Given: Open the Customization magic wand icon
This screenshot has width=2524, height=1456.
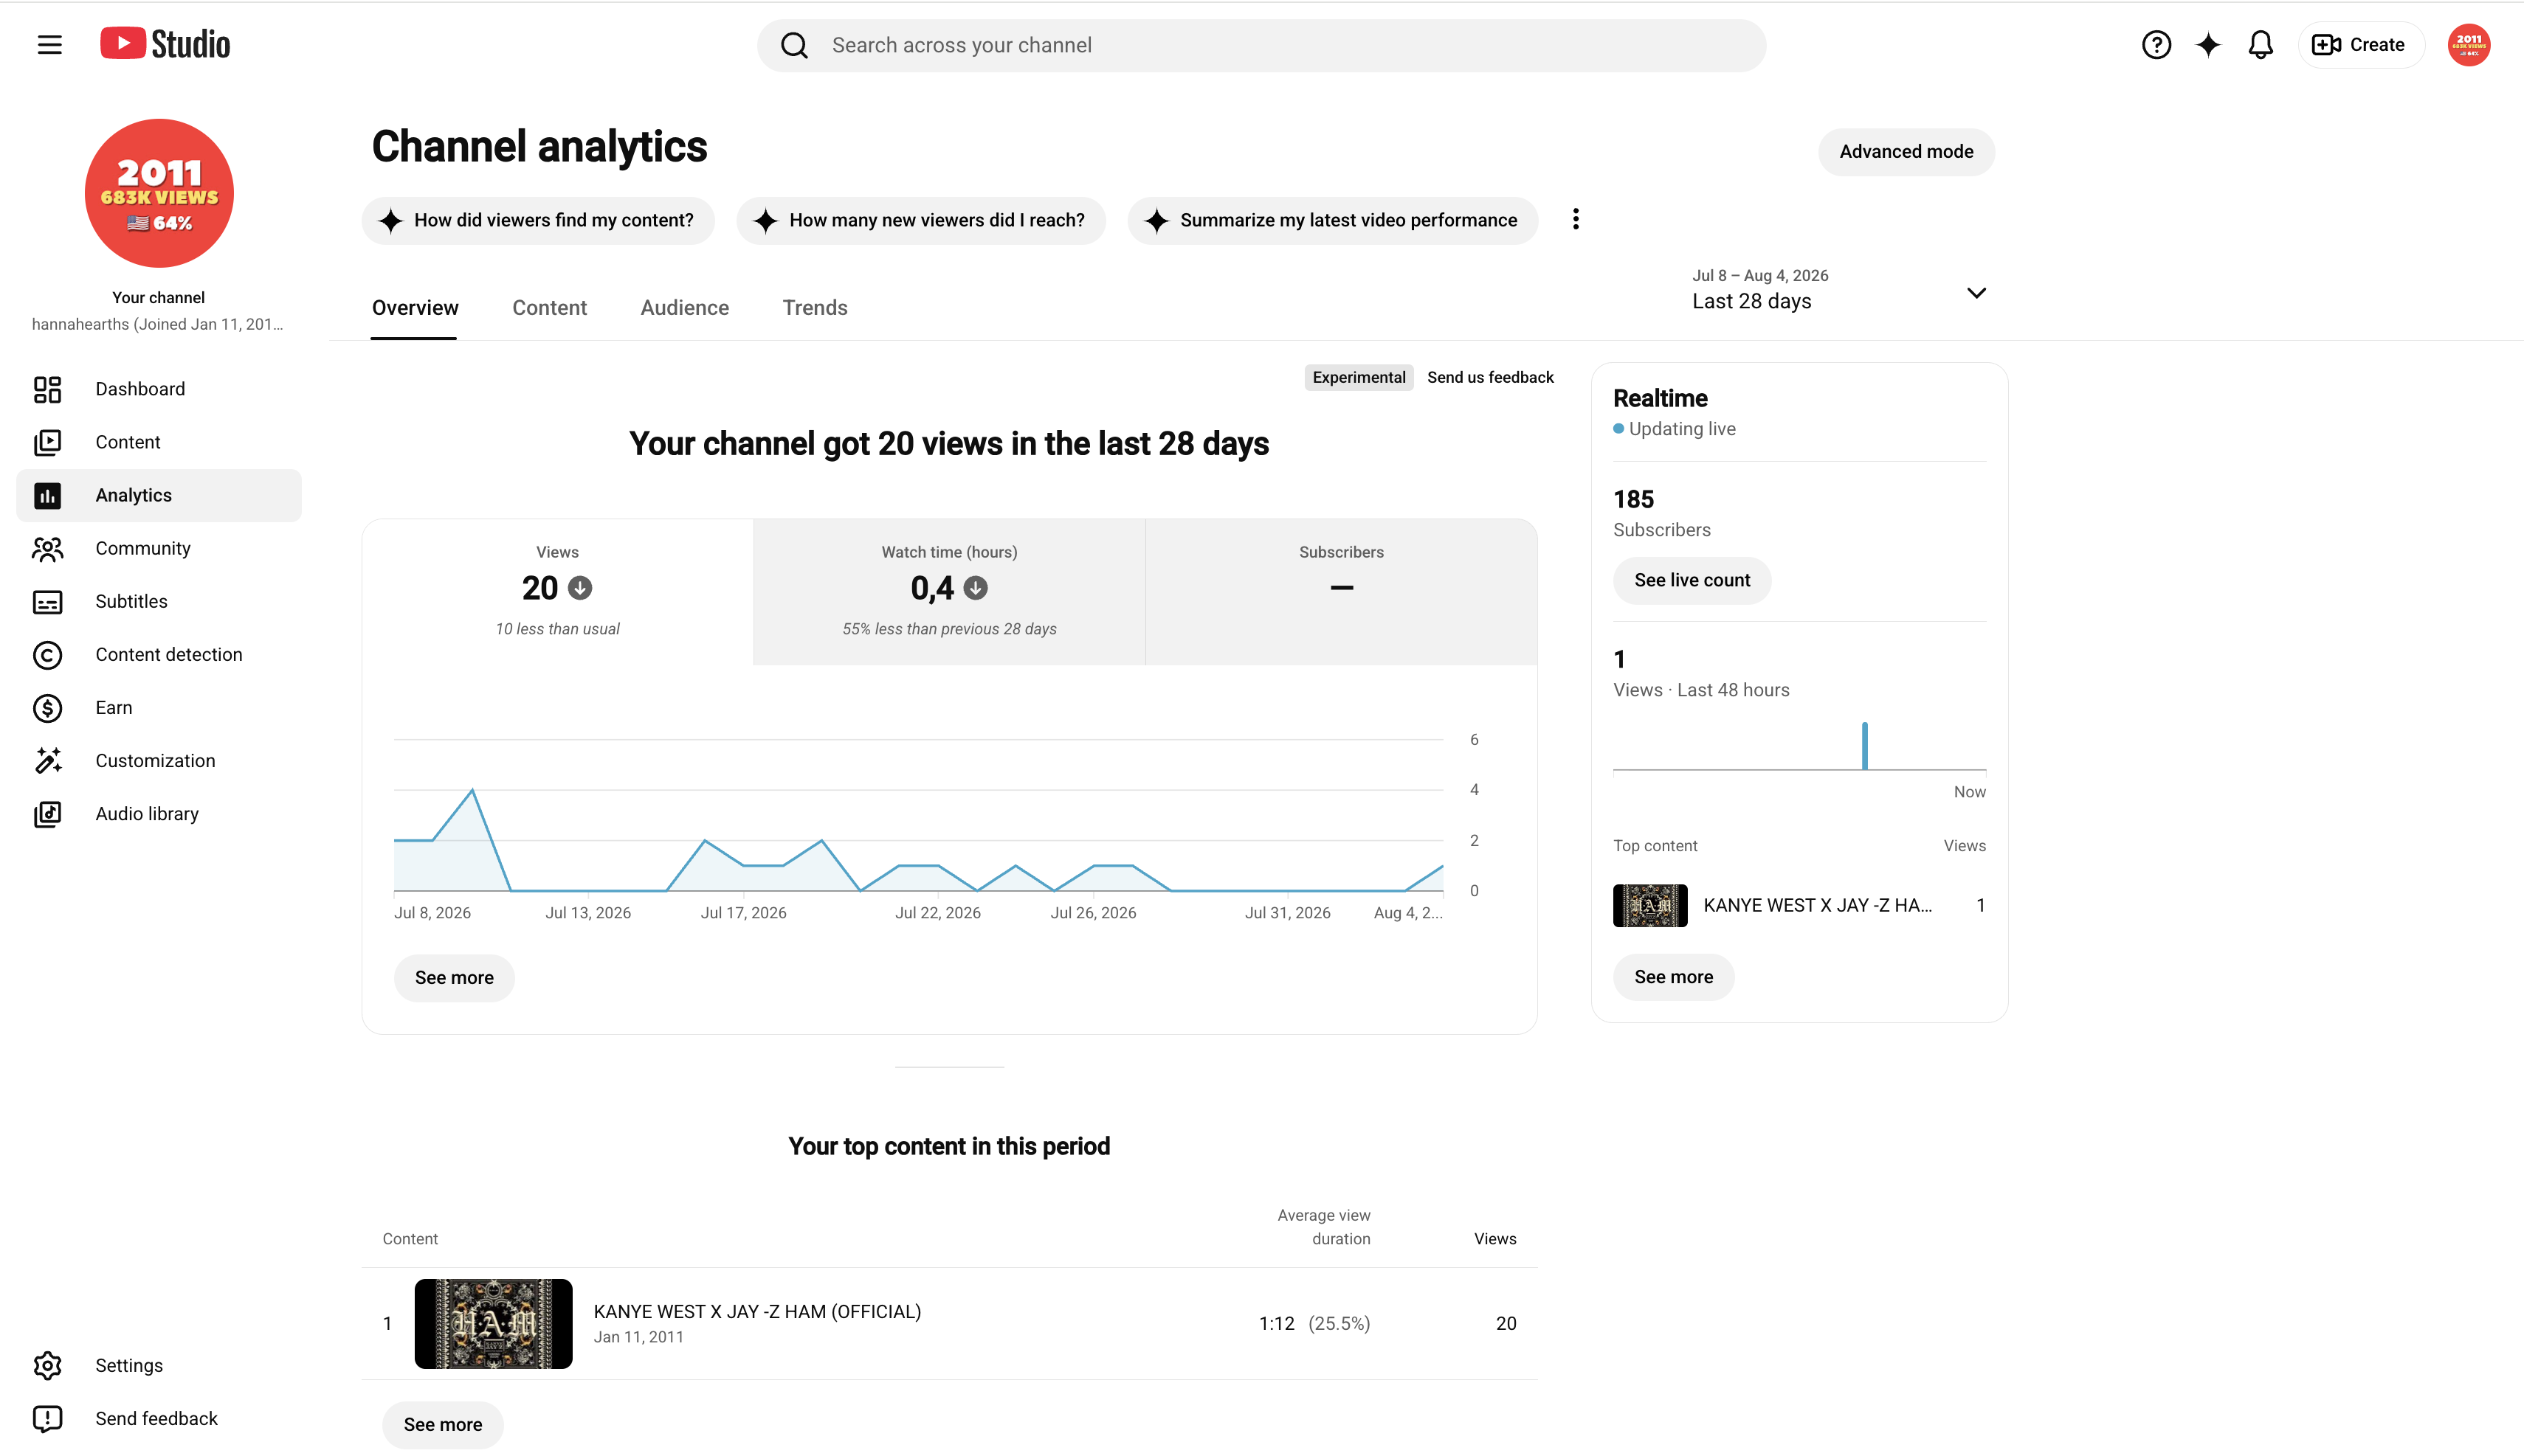Looking at the screenshot, I should [47, 761].
